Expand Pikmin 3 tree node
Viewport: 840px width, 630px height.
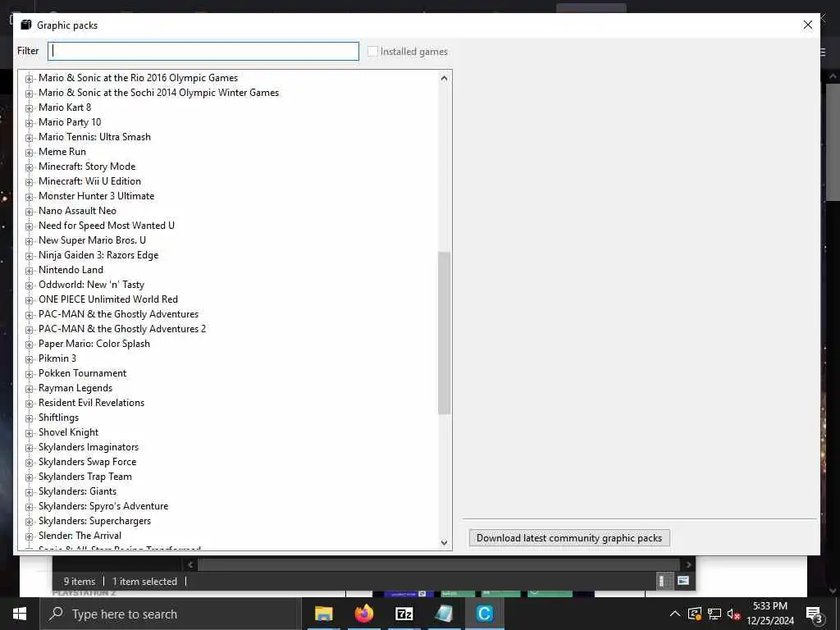30,359
